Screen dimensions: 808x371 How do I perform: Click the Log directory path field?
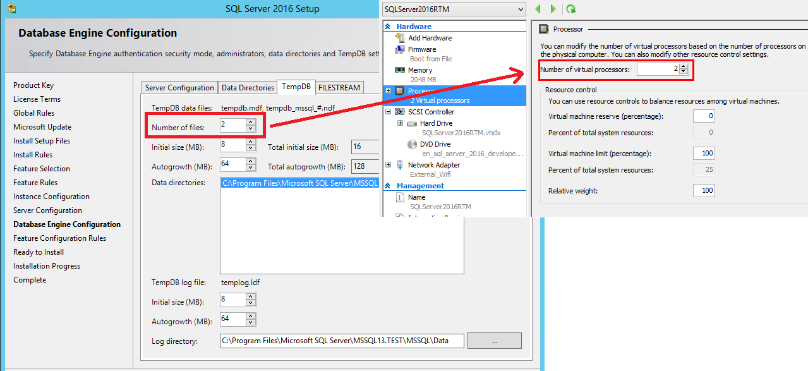(x=342, y=341)
